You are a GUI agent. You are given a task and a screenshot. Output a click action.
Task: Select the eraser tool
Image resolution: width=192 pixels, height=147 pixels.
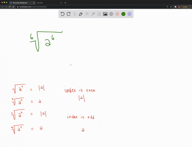coord(93,14)
